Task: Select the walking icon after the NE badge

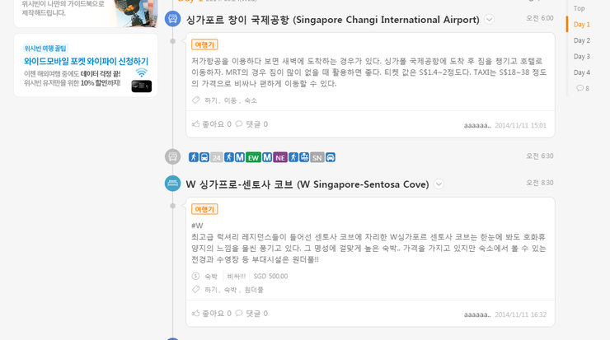Action: [293, 157]
